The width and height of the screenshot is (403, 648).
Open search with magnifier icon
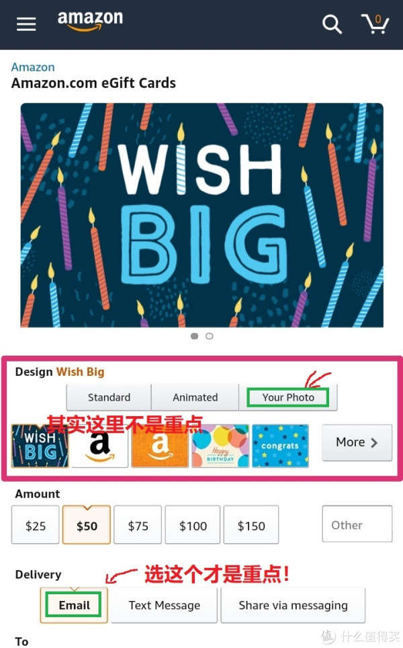pos(332,24)
